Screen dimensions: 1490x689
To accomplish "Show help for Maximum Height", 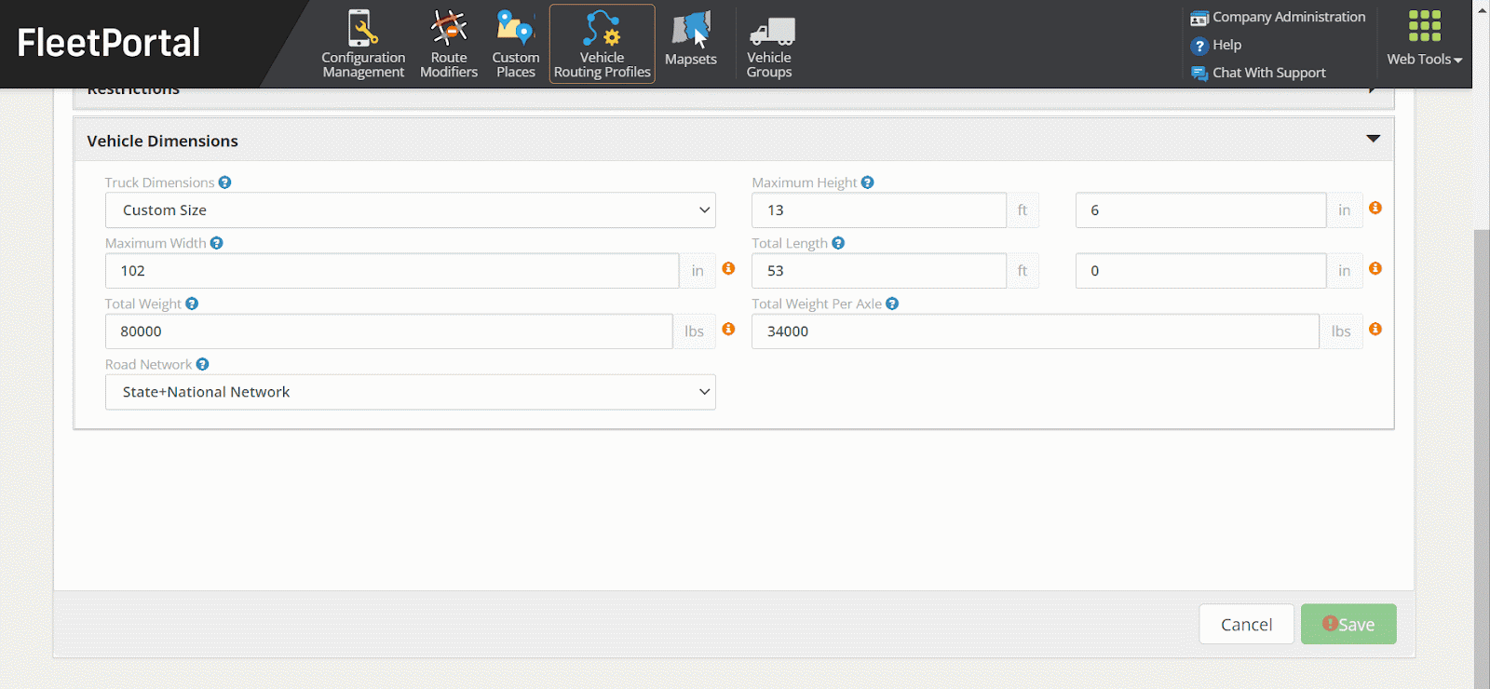I will pos(867,182).
